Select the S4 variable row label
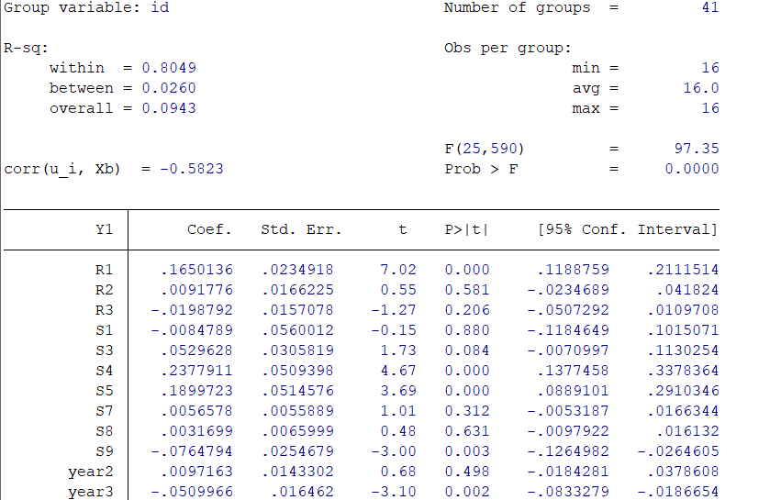Screen dimensions: 770x500 tap(104, 371)
